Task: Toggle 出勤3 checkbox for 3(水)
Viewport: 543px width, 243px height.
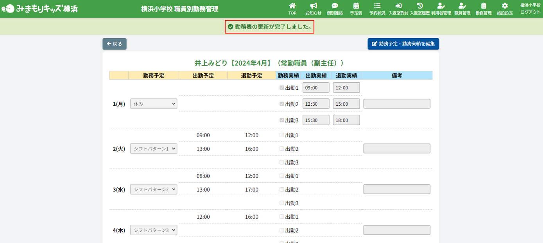Action: (x=282, y=203)
